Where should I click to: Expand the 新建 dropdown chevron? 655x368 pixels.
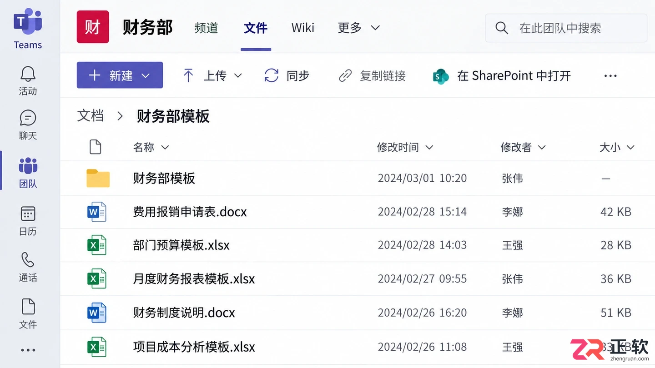point(146,76)
